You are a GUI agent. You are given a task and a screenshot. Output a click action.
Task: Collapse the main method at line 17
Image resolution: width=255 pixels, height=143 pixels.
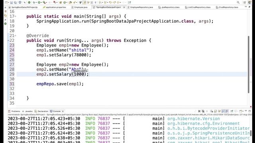click(x=16, y=16)
